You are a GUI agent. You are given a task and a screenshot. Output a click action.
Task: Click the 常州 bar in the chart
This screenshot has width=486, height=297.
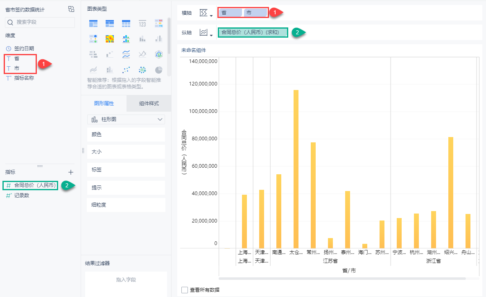[x=313, y=195]
